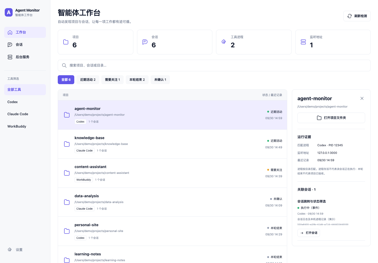Click the personal-site project name
This screenshot has width=378, height=263.
tap(86, 225)
